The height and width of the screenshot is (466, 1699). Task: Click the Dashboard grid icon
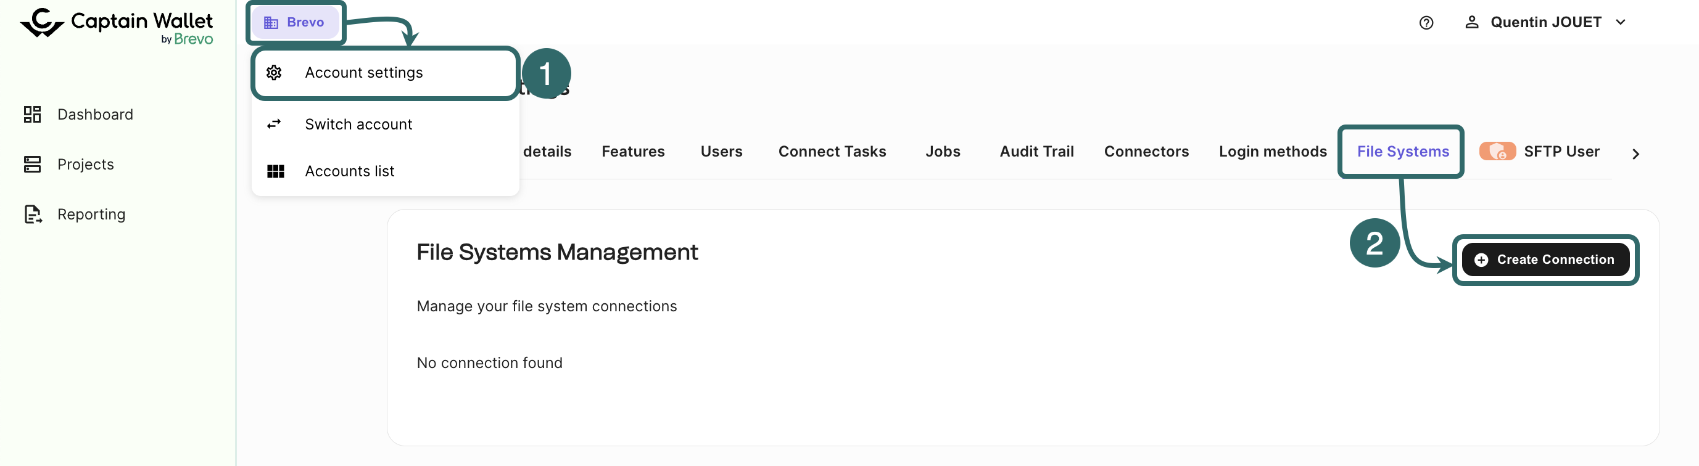(32, 115)
